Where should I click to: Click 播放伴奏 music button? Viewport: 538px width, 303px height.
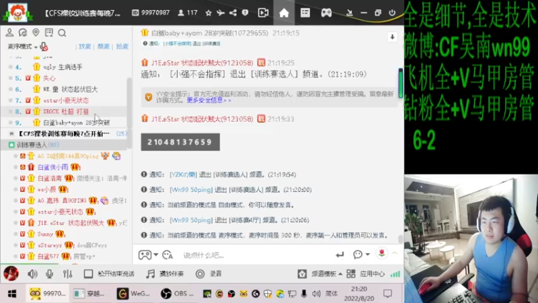pyautogui.click(x=165, y=274)
